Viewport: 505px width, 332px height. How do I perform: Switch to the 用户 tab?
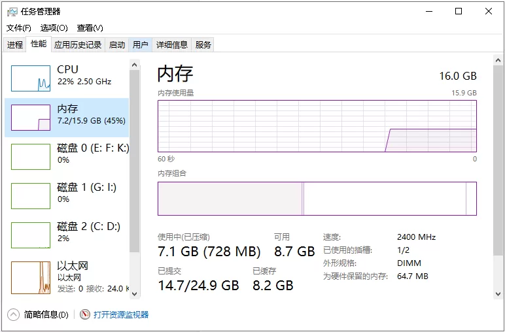click(141, 45)
